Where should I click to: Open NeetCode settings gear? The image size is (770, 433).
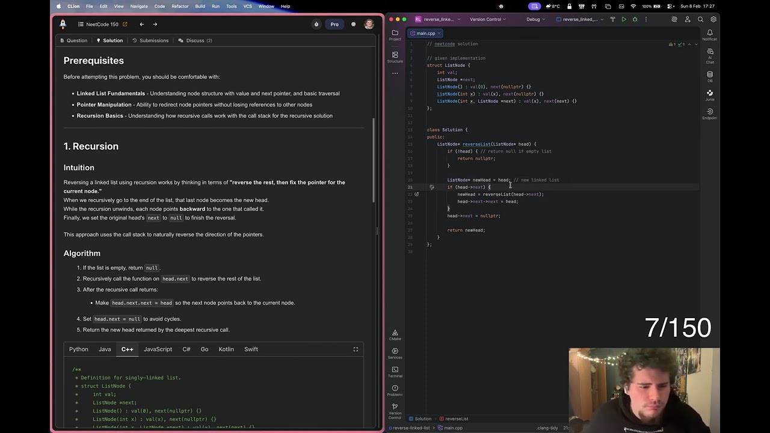(353, 24)
